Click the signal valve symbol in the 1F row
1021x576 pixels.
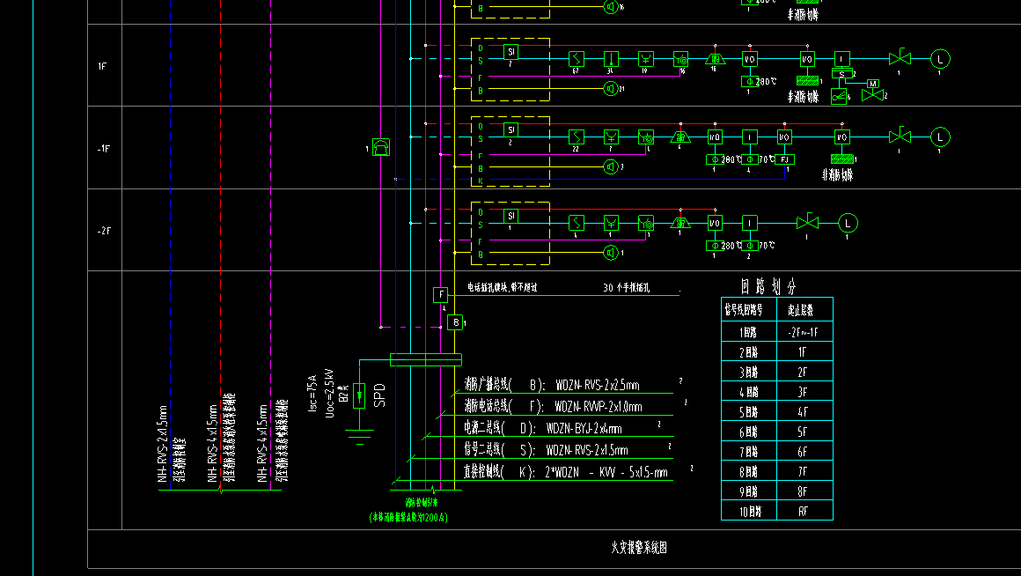pos(900,57)
